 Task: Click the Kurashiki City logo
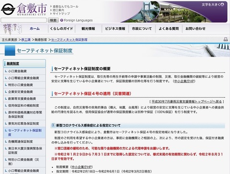point(24,9)
